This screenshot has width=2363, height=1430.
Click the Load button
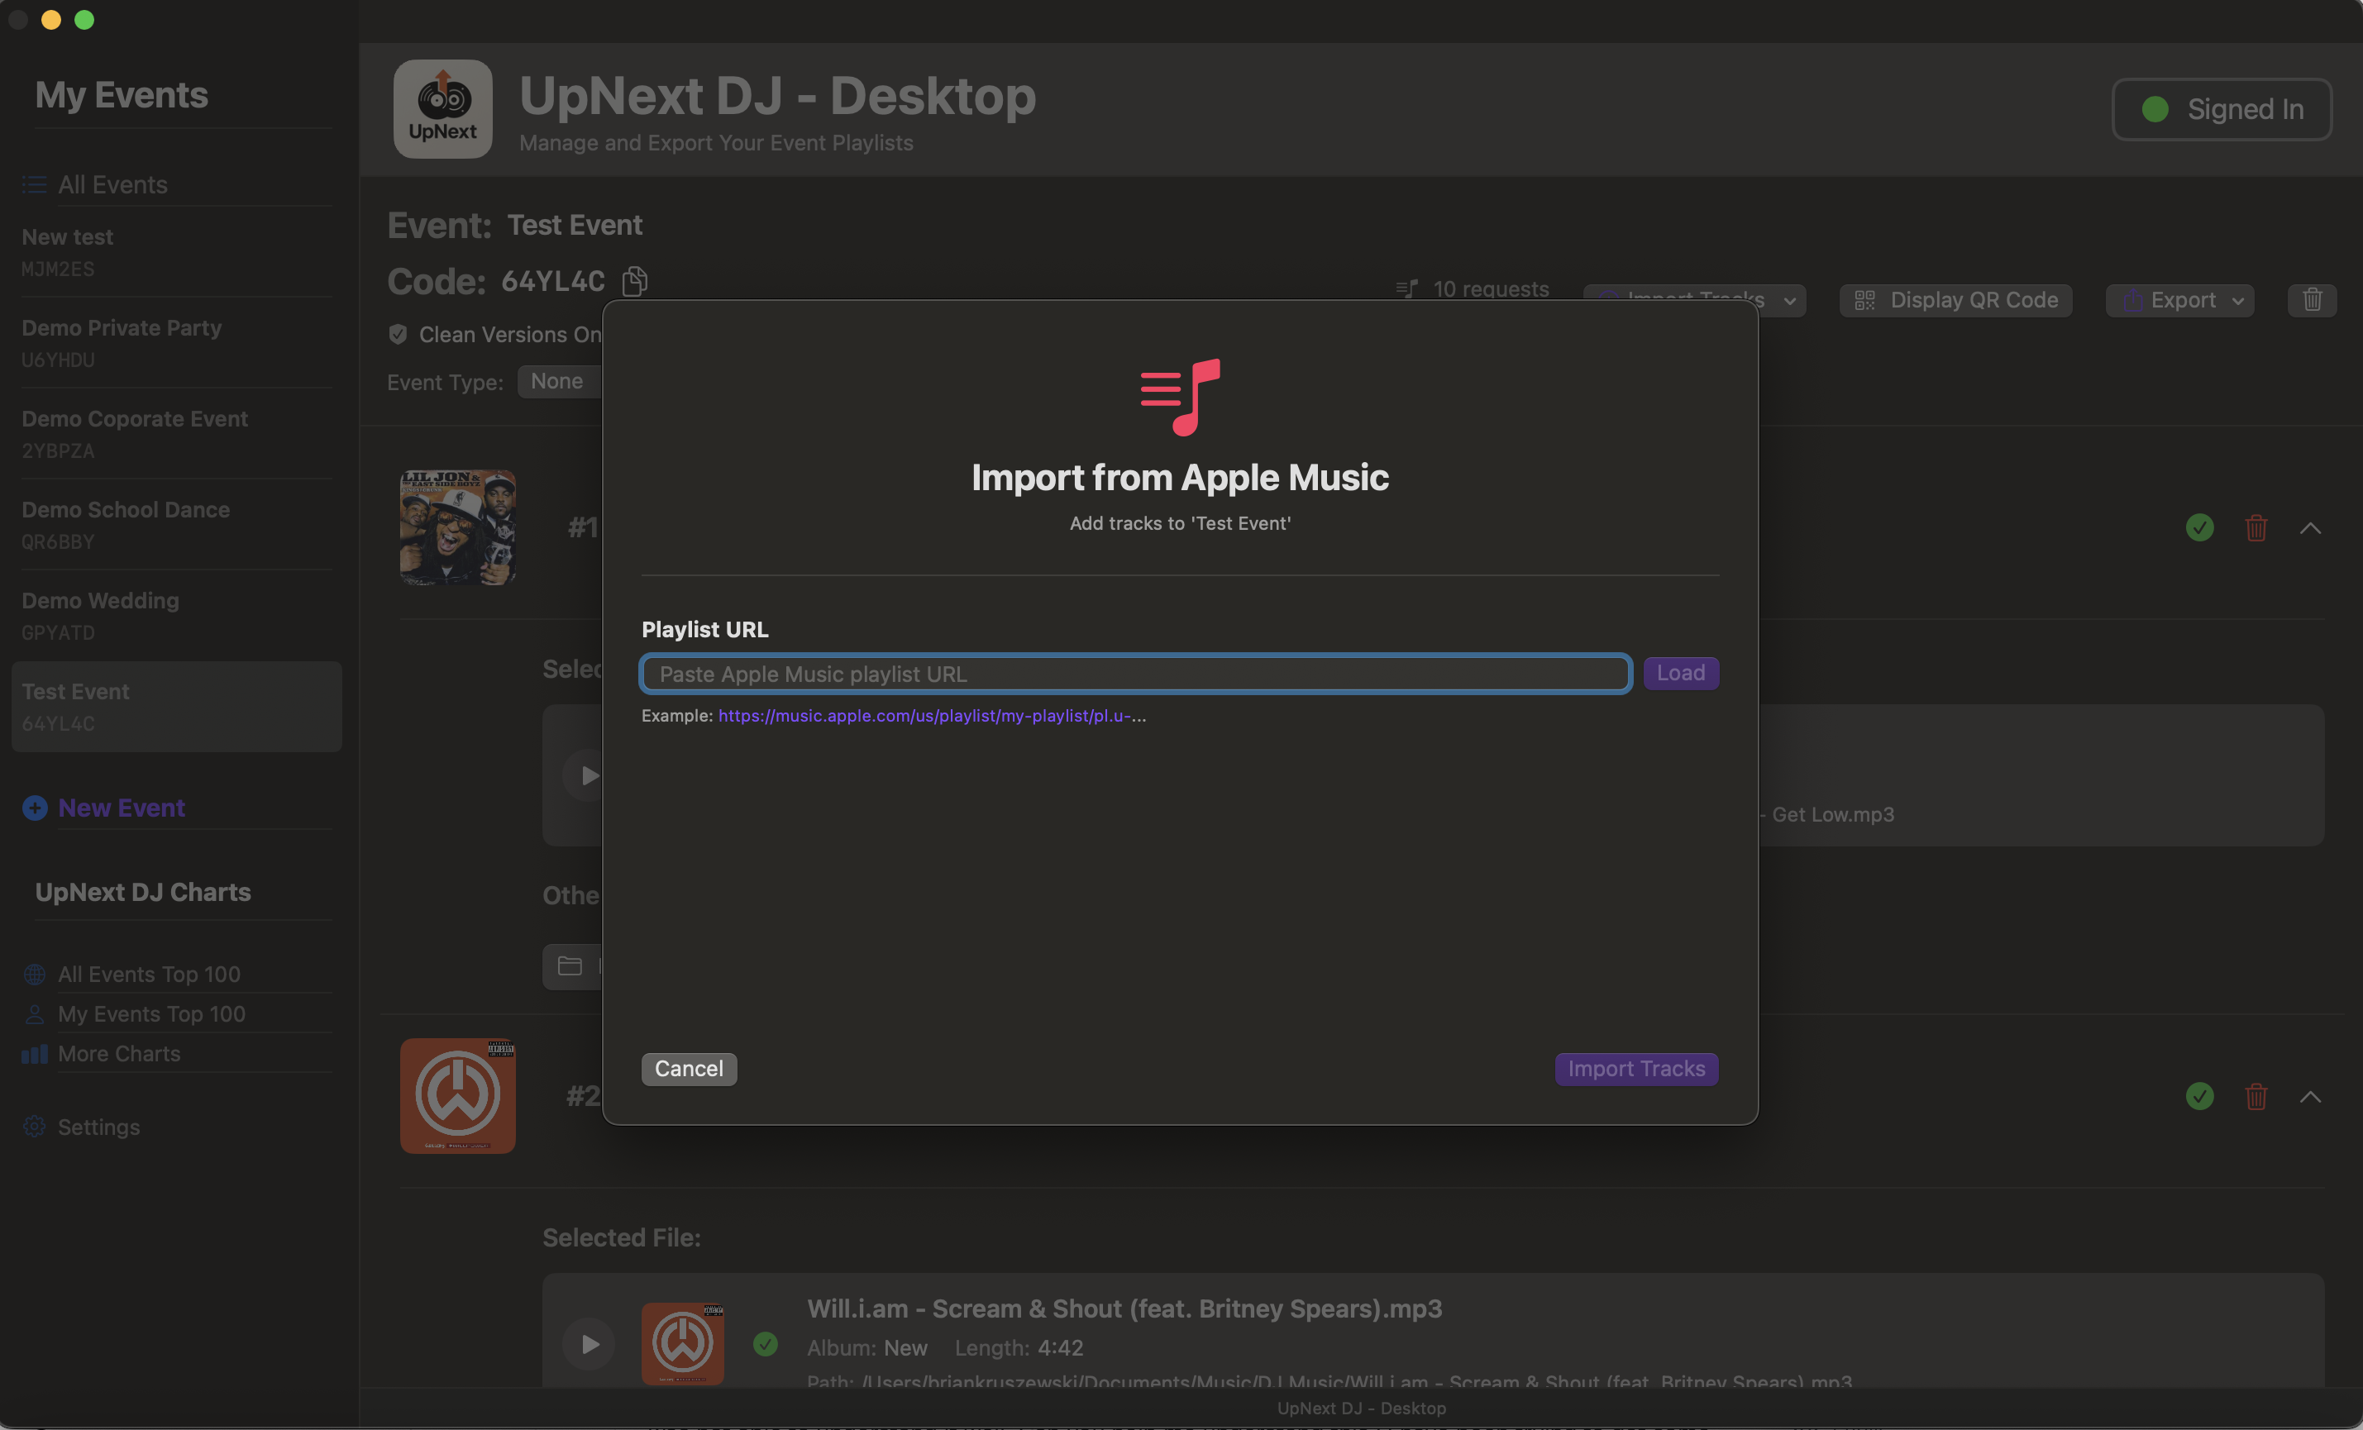click(1679, 673)
